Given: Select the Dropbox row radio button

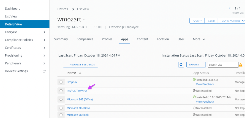Looking at the screenshot, I should tap(61, 82).
